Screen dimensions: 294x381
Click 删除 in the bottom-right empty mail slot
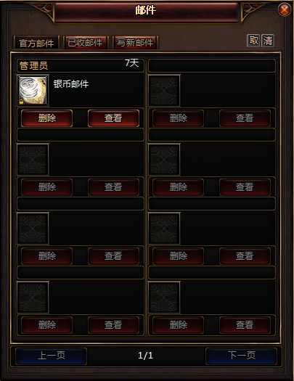coord(179,325)
